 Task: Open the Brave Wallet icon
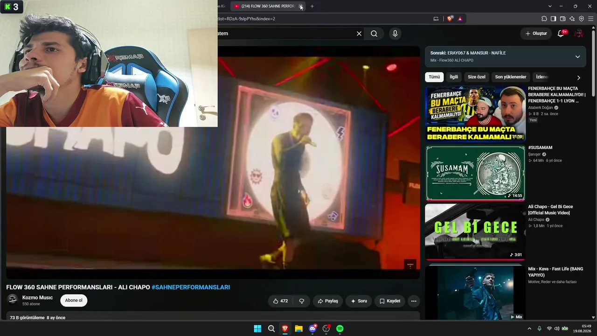coord(563,19)
